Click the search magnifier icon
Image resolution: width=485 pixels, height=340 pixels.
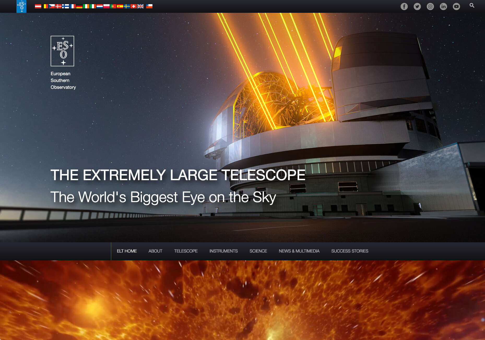coord(472,5)
